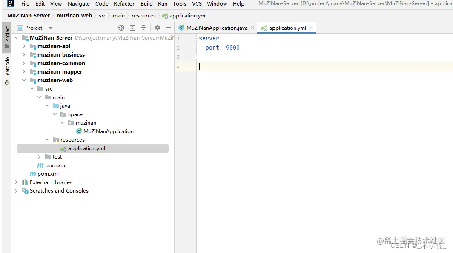
Task: Click application.yml breadcrumb in navigation bar
Action: (184, 16)
